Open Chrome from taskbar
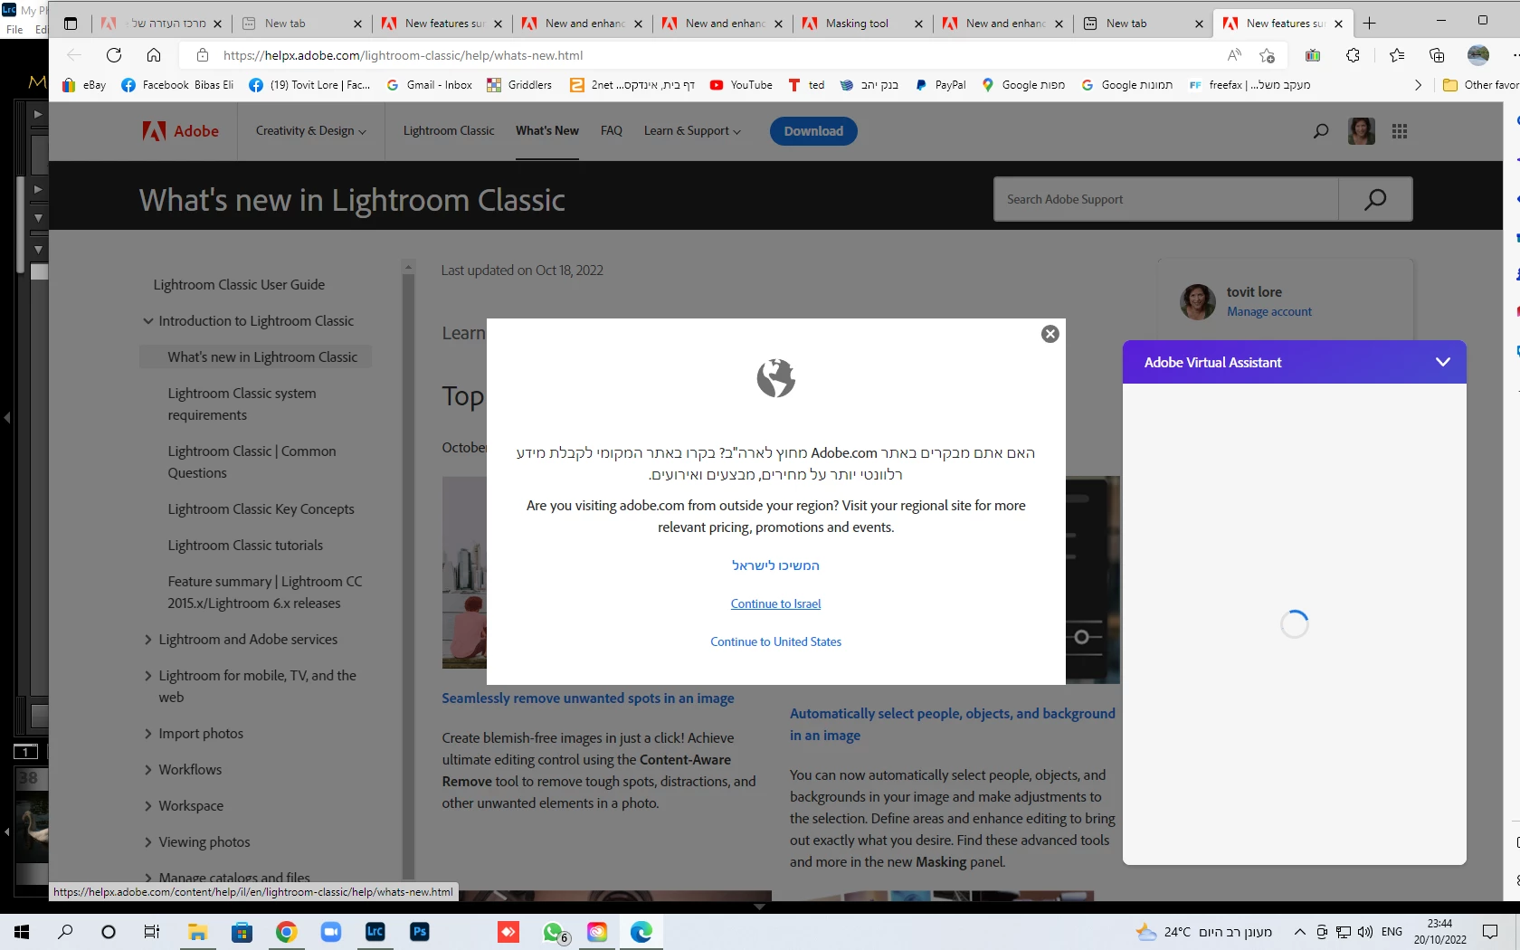 pos(286,931)
